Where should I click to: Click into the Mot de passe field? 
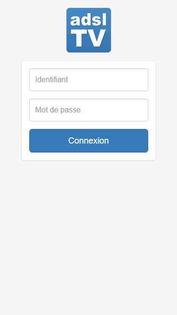pos(89,110)
